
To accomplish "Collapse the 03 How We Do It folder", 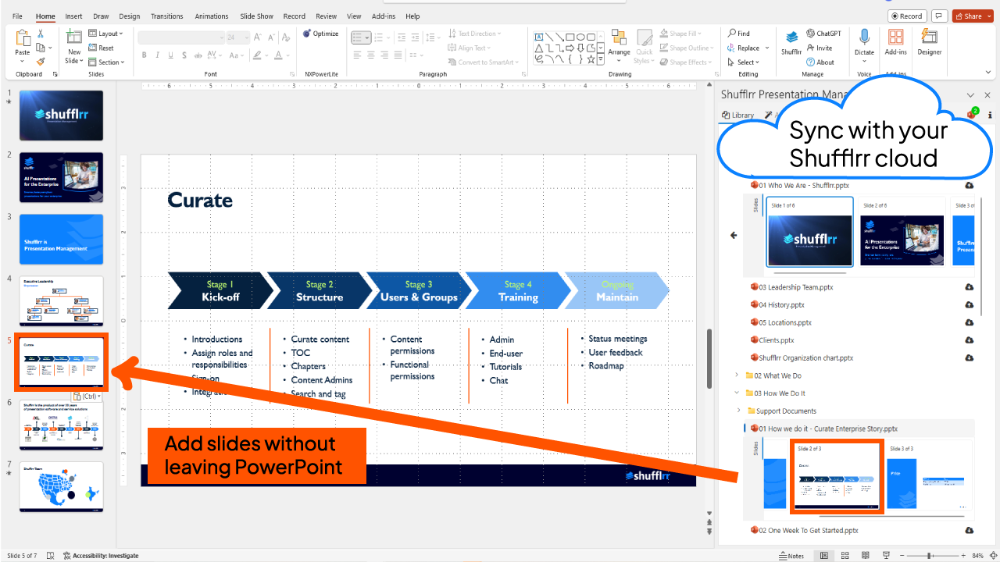I will click(736, 393).
